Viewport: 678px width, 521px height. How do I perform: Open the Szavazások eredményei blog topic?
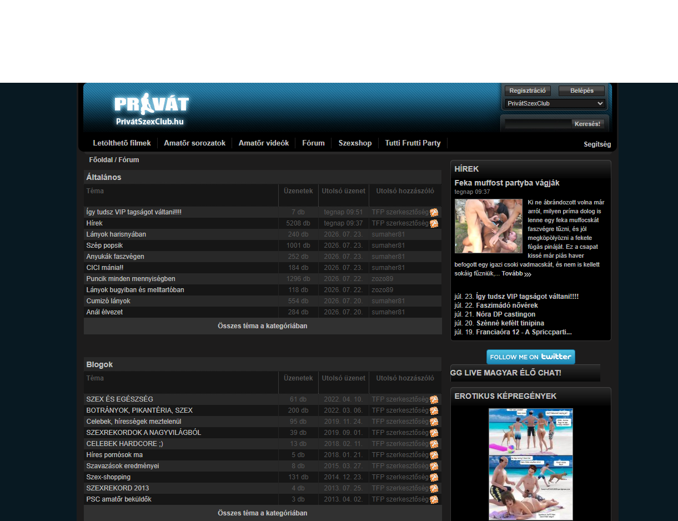123,466
